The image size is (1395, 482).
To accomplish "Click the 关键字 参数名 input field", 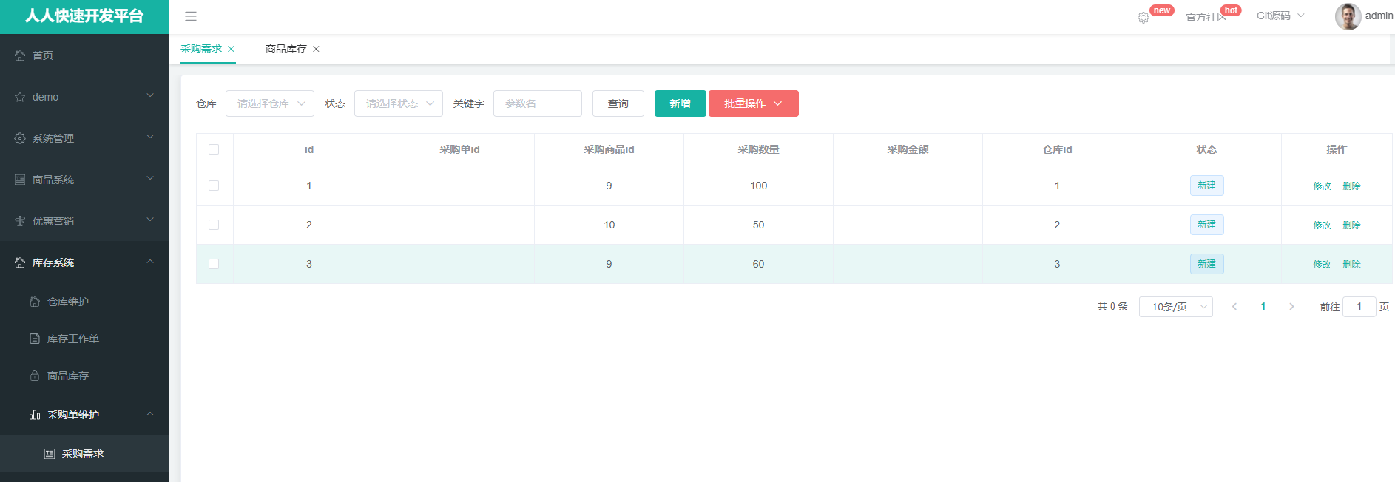I will (x=538, y=103).
